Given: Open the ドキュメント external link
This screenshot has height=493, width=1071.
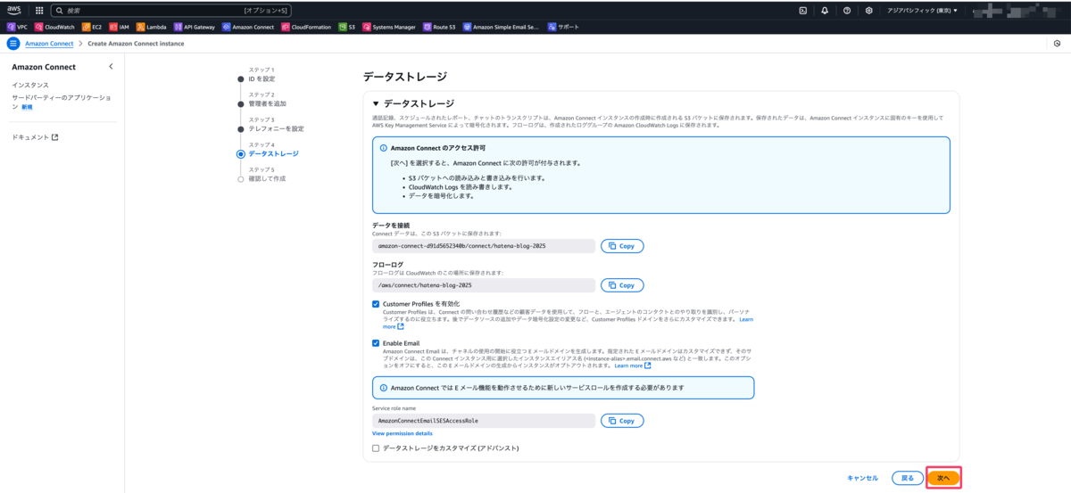Looking at the screenshot, I should pyautogui.click(x=35, y=137).
